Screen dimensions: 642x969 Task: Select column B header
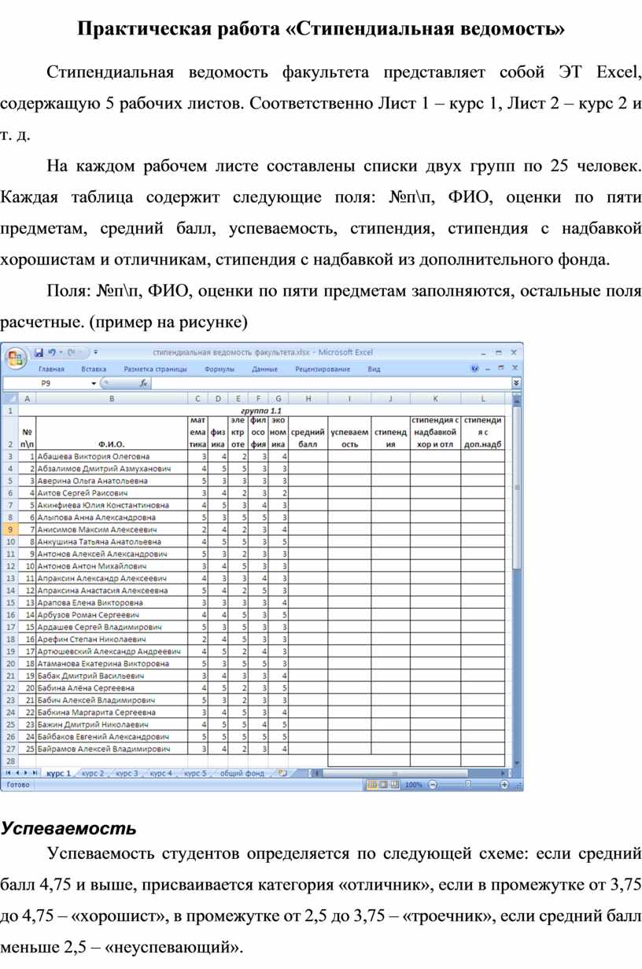111,399
